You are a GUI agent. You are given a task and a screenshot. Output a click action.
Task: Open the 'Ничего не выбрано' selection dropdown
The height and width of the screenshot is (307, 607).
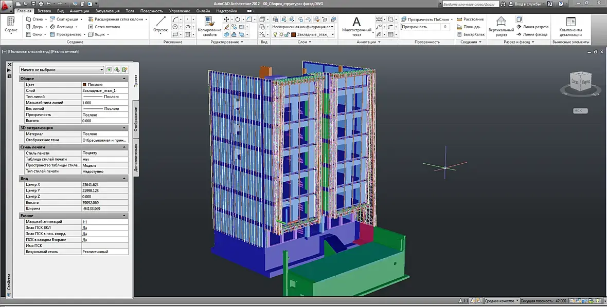pyautogui.click(x=61, y=70)
